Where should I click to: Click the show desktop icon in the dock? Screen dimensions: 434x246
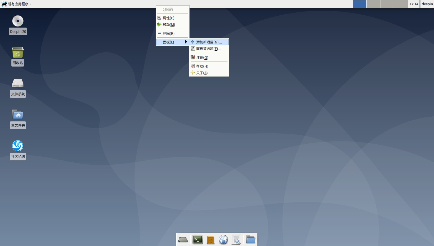pyautogui.click(x=183, y=240)
